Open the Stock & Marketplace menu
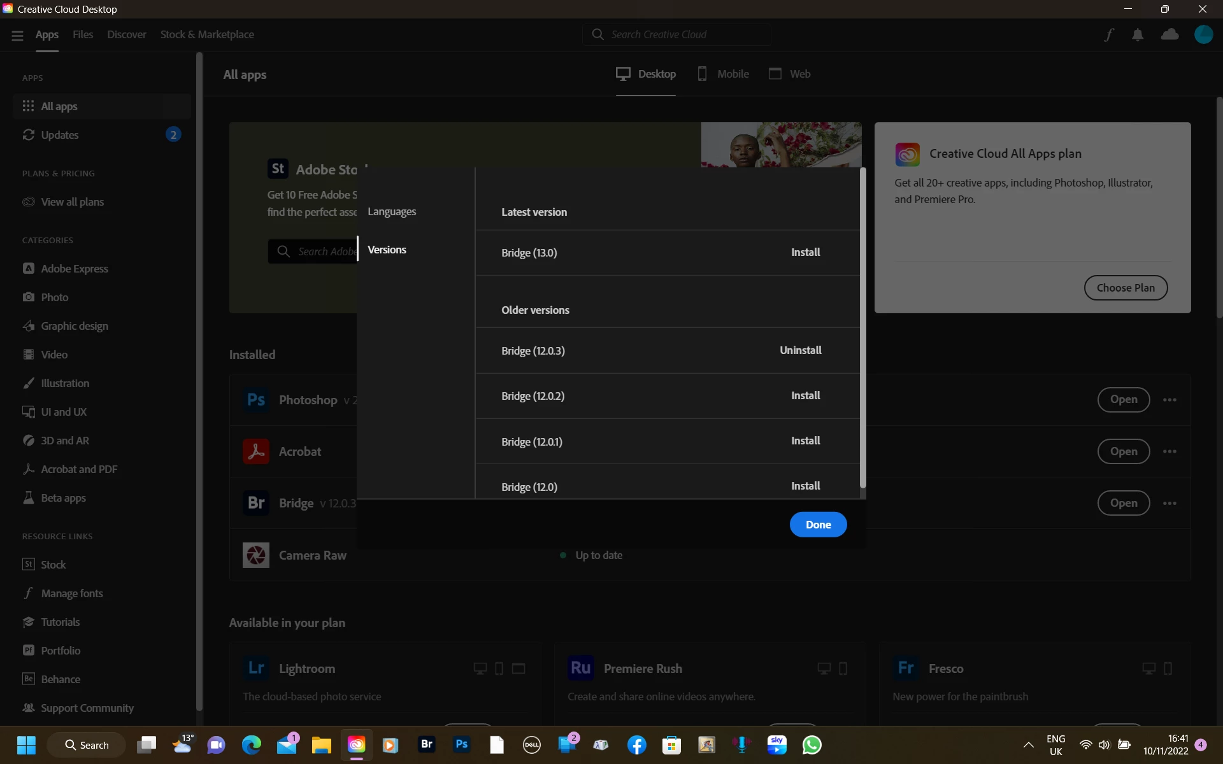1223x764 pixels. (x=207, y=34)
